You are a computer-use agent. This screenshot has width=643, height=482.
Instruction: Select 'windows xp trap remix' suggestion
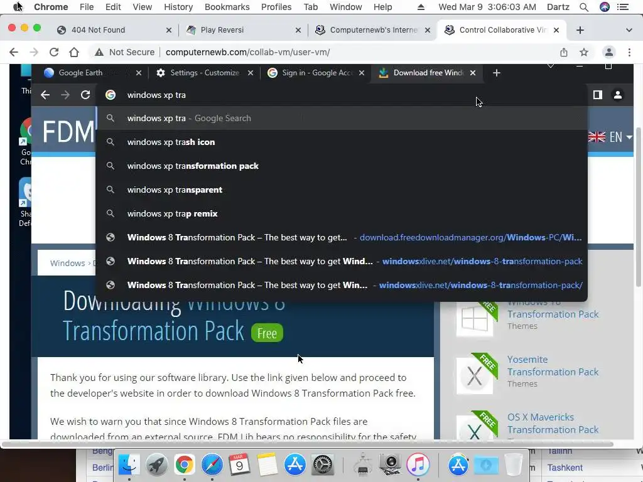(342, 213)
